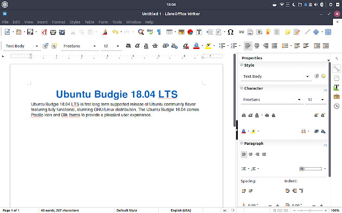Undo the last action
Screen dimensions: 342x213
pos(115,32)
